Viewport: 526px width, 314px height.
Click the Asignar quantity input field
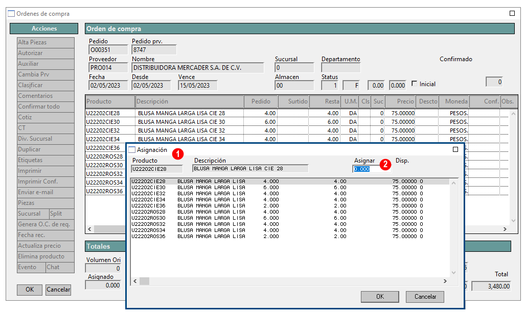tap(371, 169)
